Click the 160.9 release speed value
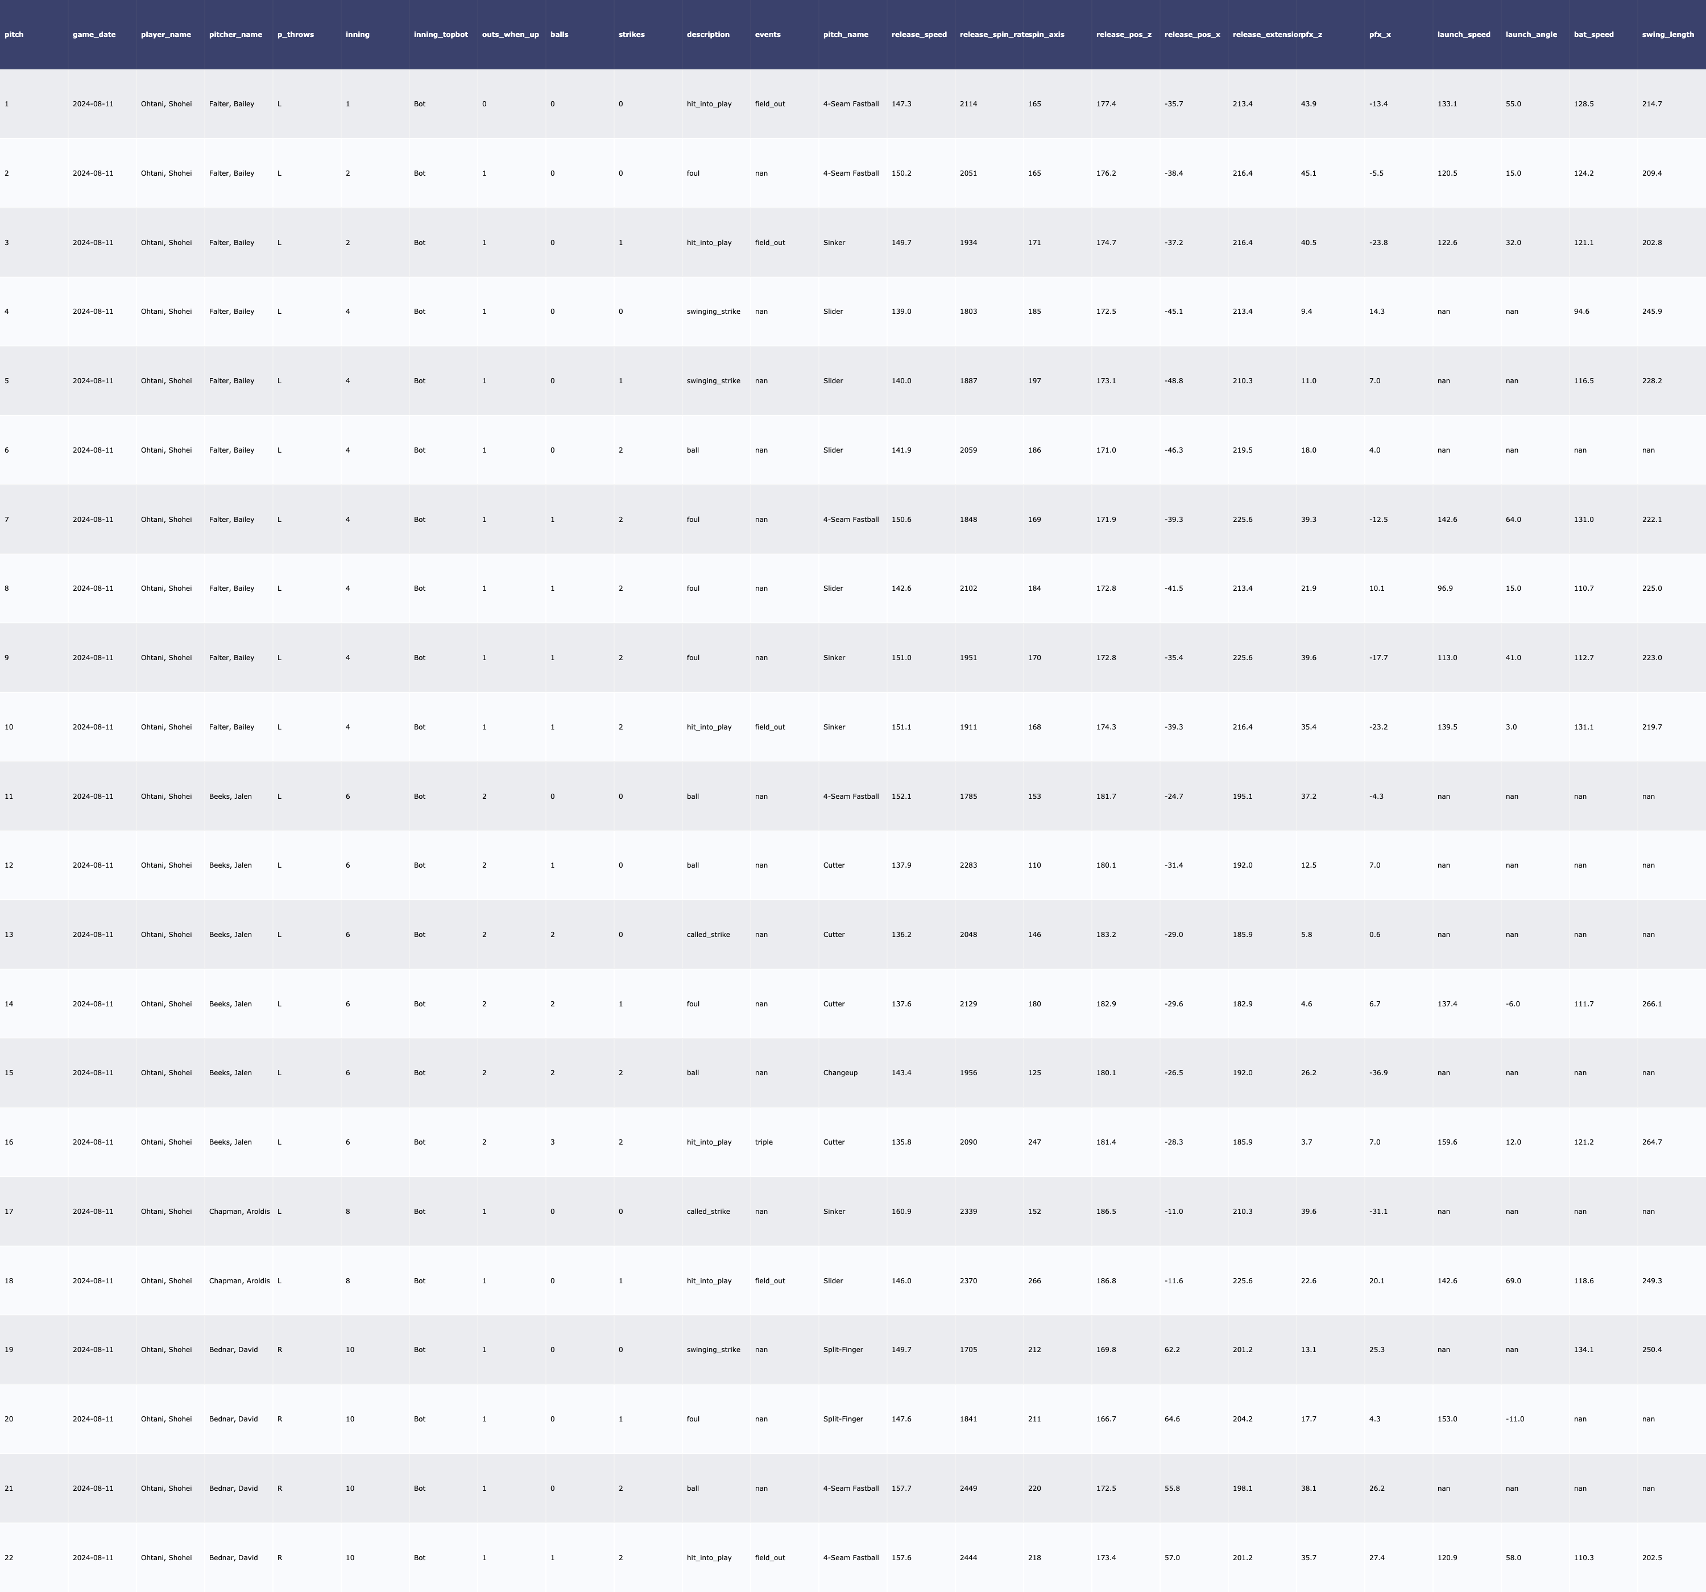This screenshot has height=1592, width=1706. point(901,1212)
